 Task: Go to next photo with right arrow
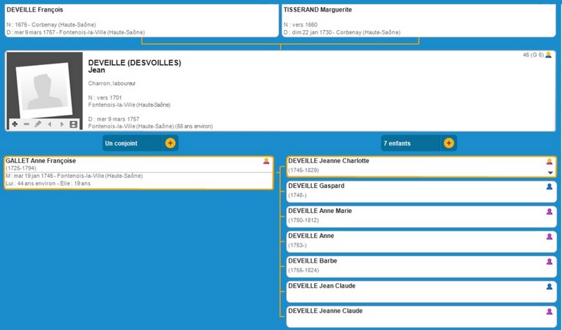(61, 124)
